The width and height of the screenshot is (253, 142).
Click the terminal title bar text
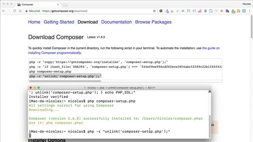[121, 88]
